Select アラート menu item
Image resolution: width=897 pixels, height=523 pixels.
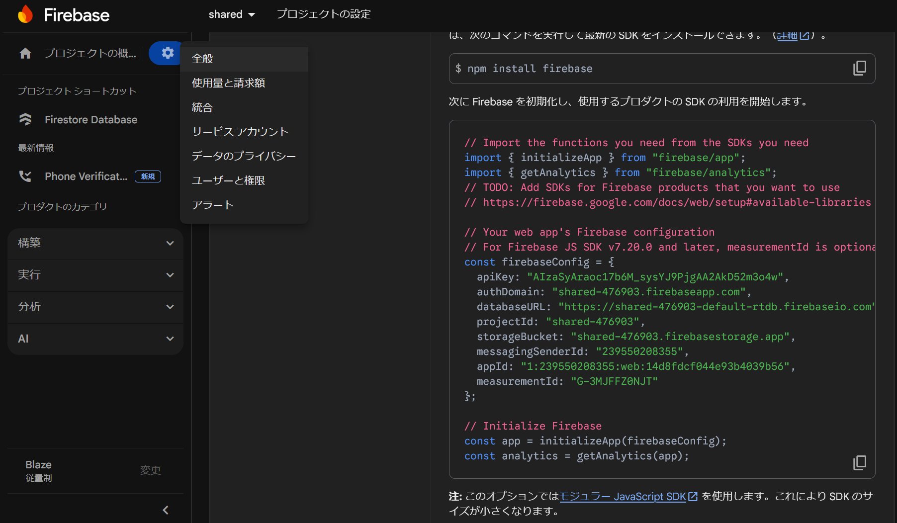244,205
